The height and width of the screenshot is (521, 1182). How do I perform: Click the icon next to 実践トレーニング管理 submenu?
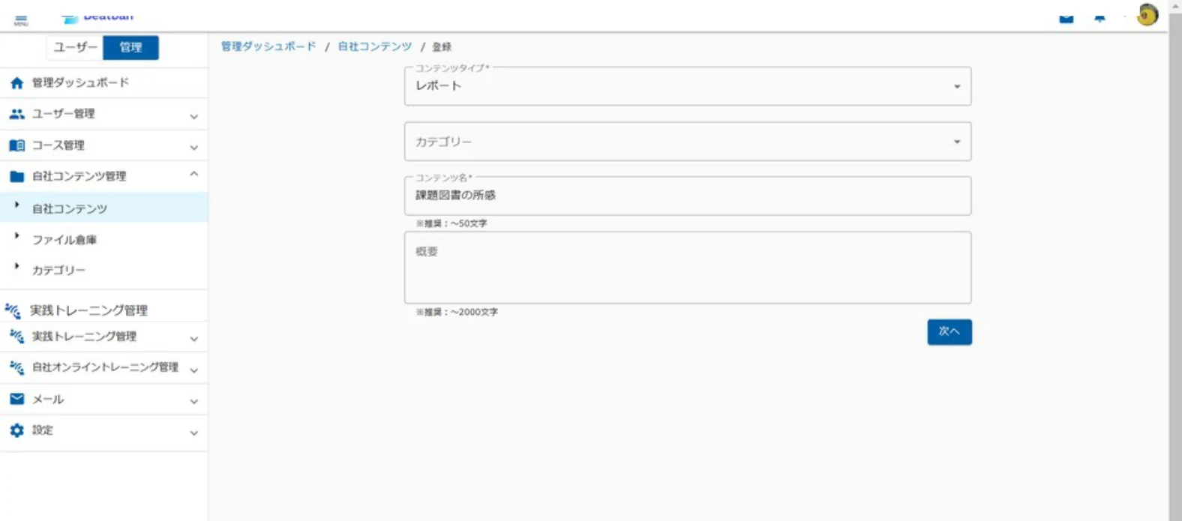click(x=16, y=337)
